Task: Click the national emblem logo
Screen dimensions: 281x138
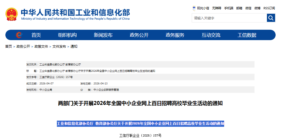Action: coord(12,14)
